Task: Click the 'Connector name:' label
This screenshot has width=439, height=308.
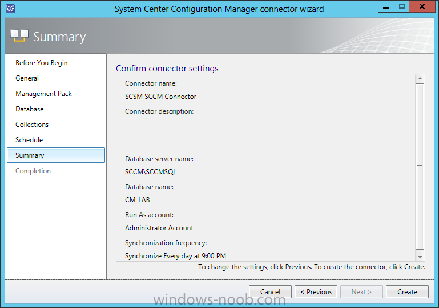Action: 151,83
